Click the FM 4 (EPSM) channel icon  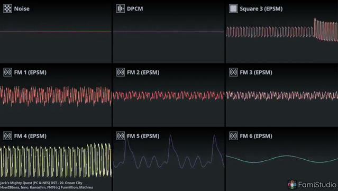[7, 136]
